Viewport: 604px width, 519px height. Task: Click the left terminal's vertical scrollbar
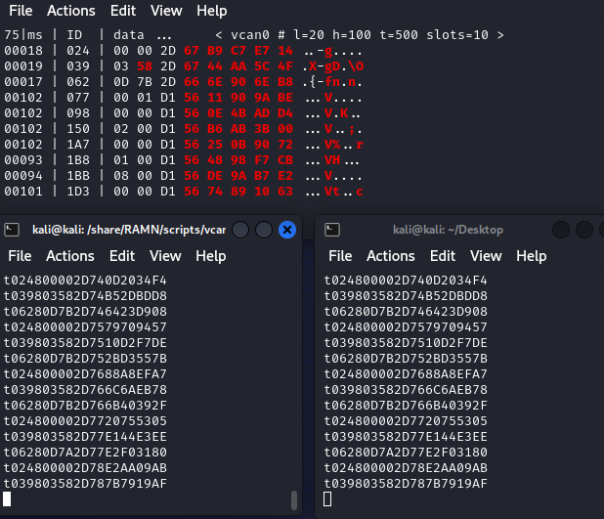coord(294,500)
